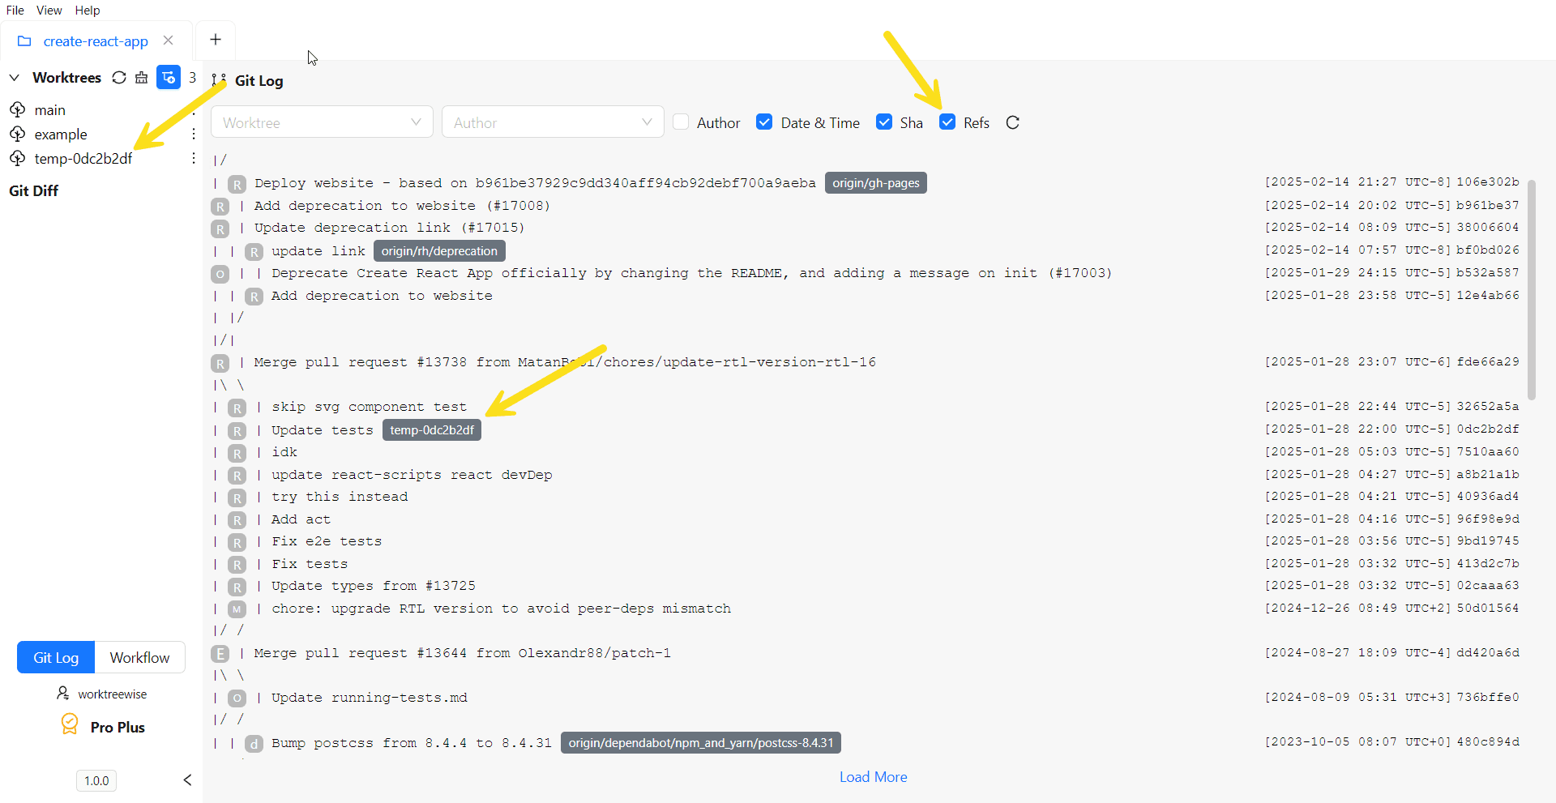Click the Load More button

[x=873, y=776]
